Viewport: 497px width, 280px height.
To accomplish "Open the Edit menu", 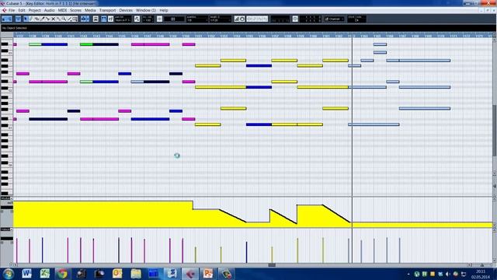I will (x=22, y=10).
